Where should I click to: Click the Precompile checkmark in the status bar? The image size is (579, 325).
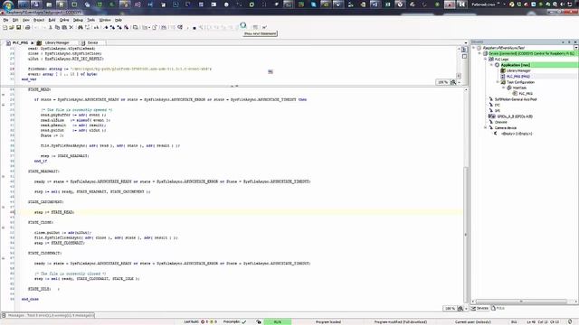click(x=244, y=321)
